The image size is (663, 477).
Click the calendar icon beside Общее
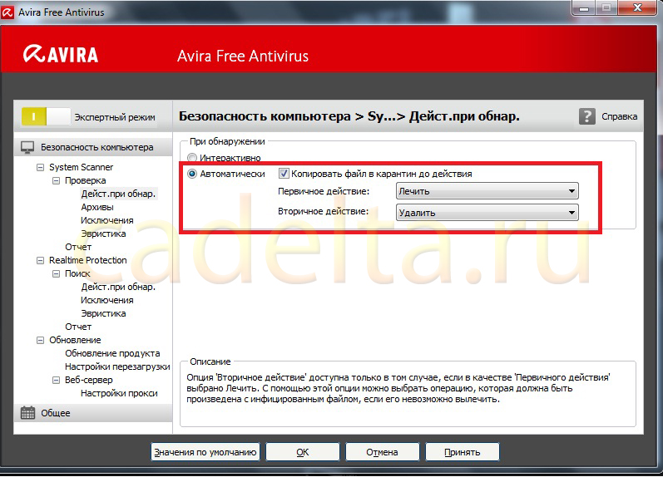point(28,413)
